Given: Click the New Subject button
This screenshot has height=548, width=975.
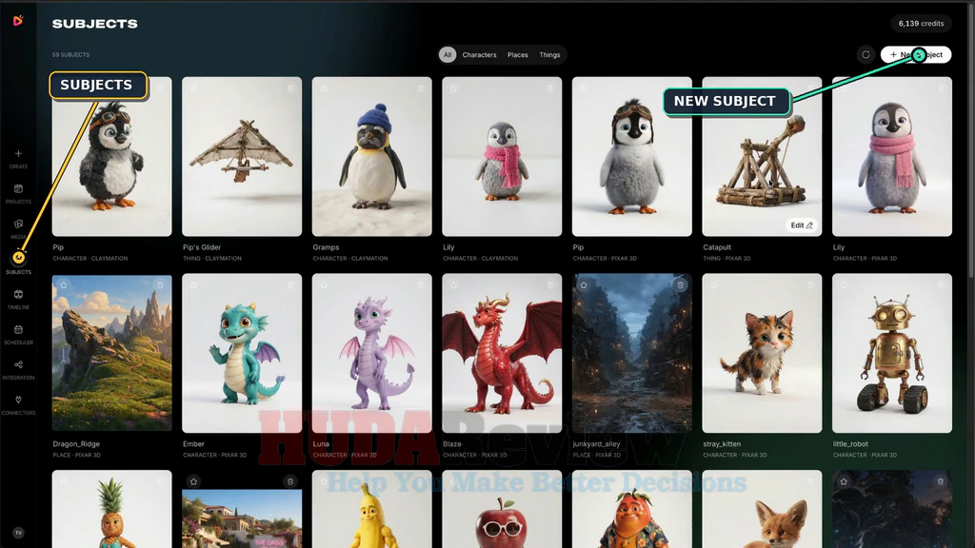Looking at the screenshot, I should (x=916, y=54).
